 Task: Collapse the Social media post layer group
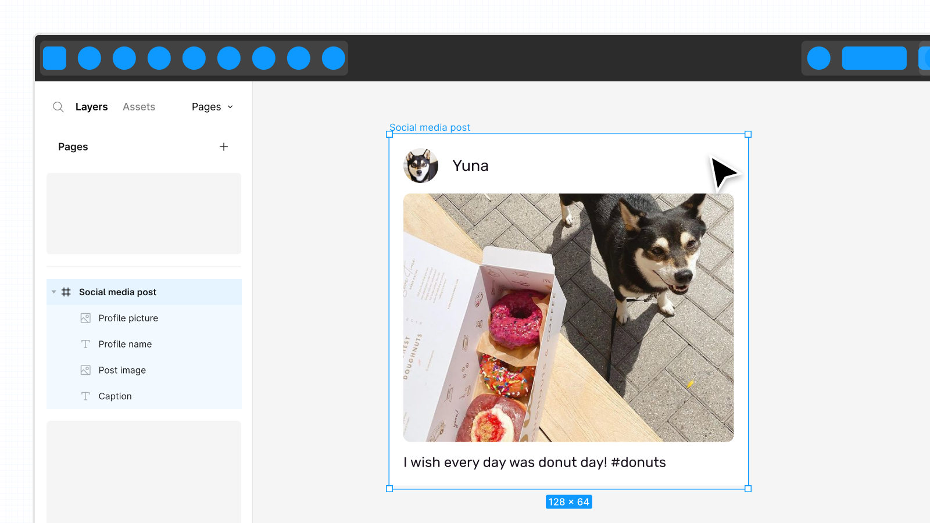[x=53, y=292]
